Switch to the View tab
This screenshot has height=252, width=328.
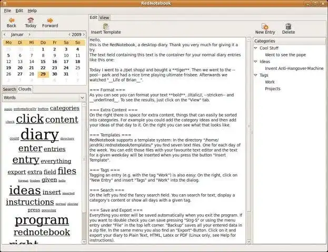[x=104, y=18]
